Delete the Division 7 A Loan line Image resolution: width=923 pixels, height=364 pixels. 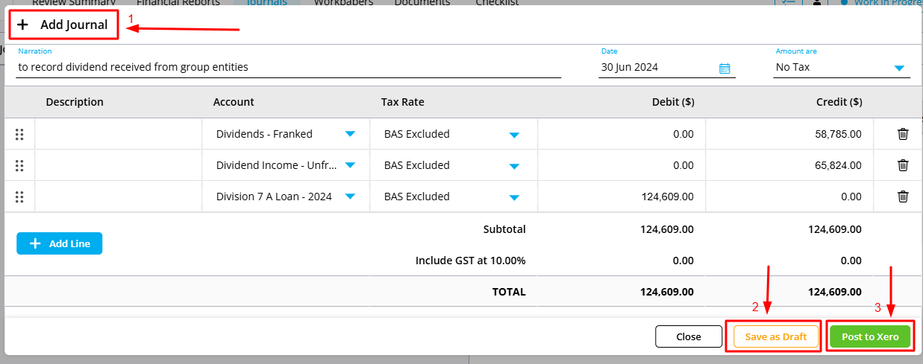point(902,197)
